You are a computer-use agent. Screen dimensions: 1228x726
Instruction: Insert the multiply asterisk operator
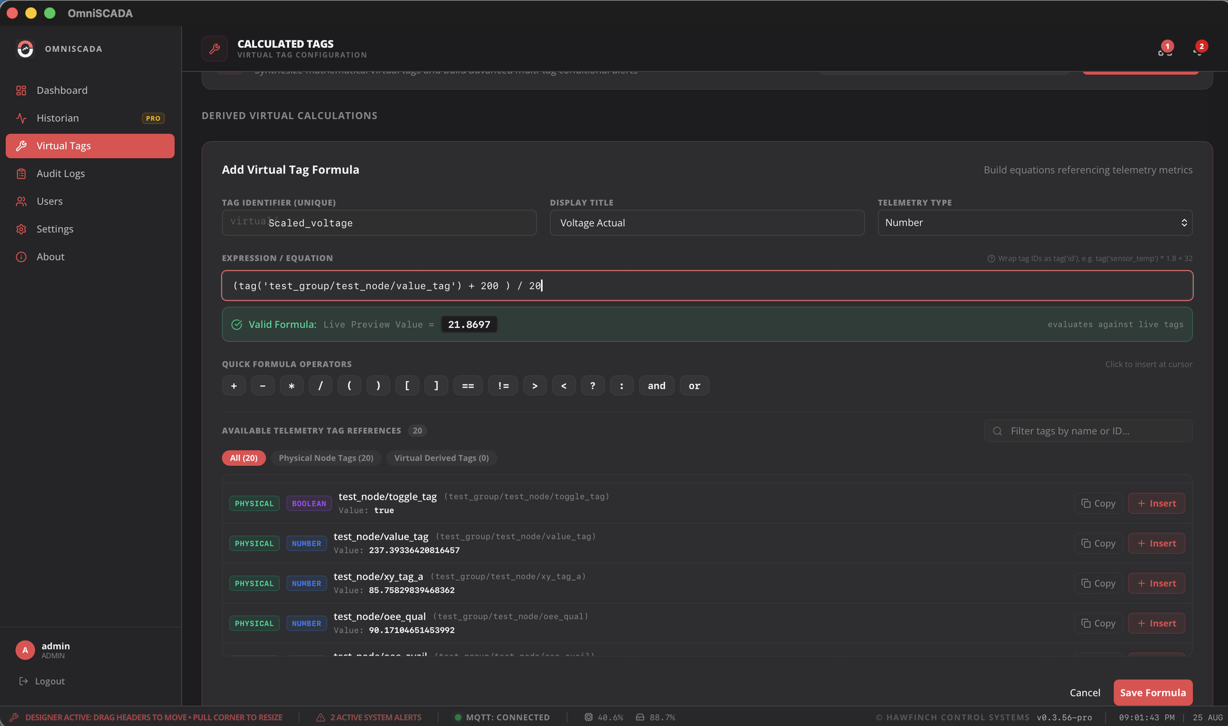[292, 386]
